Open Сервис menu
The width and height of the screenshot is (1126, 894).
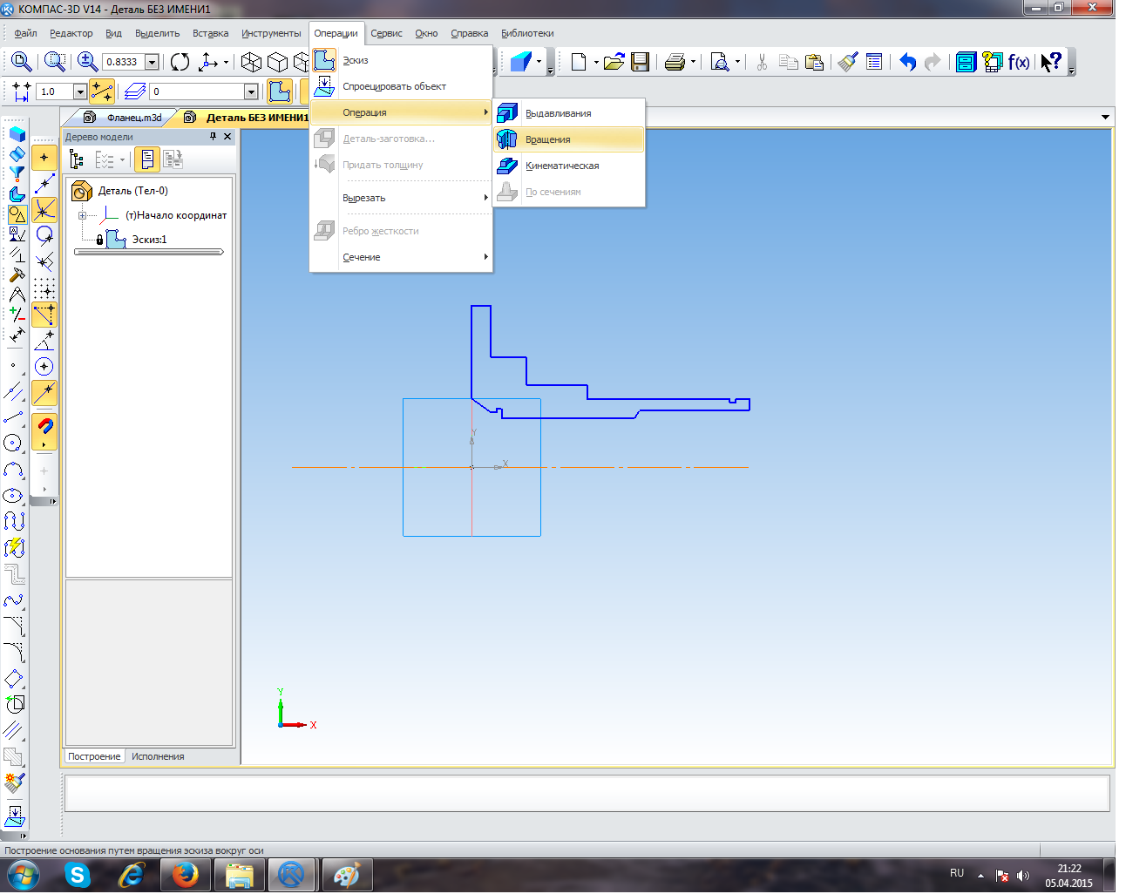386,33
